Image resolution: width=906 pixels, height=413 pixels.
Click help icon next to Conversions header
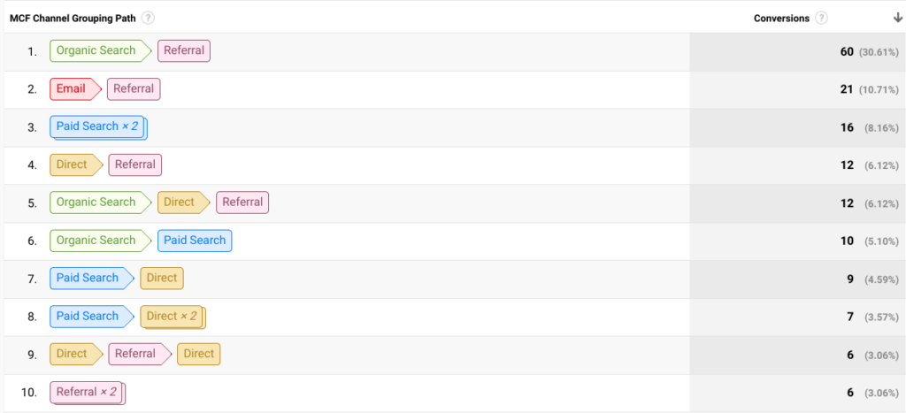(821, 18)
